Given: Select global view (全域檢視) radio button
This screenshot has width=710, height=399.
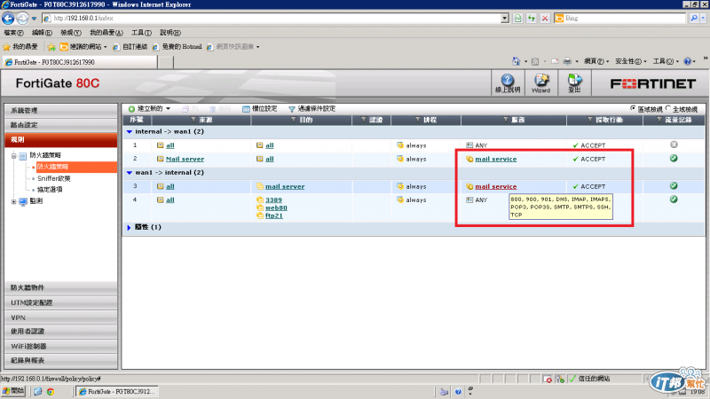Looking at the screenshot, I should (668, 108).
